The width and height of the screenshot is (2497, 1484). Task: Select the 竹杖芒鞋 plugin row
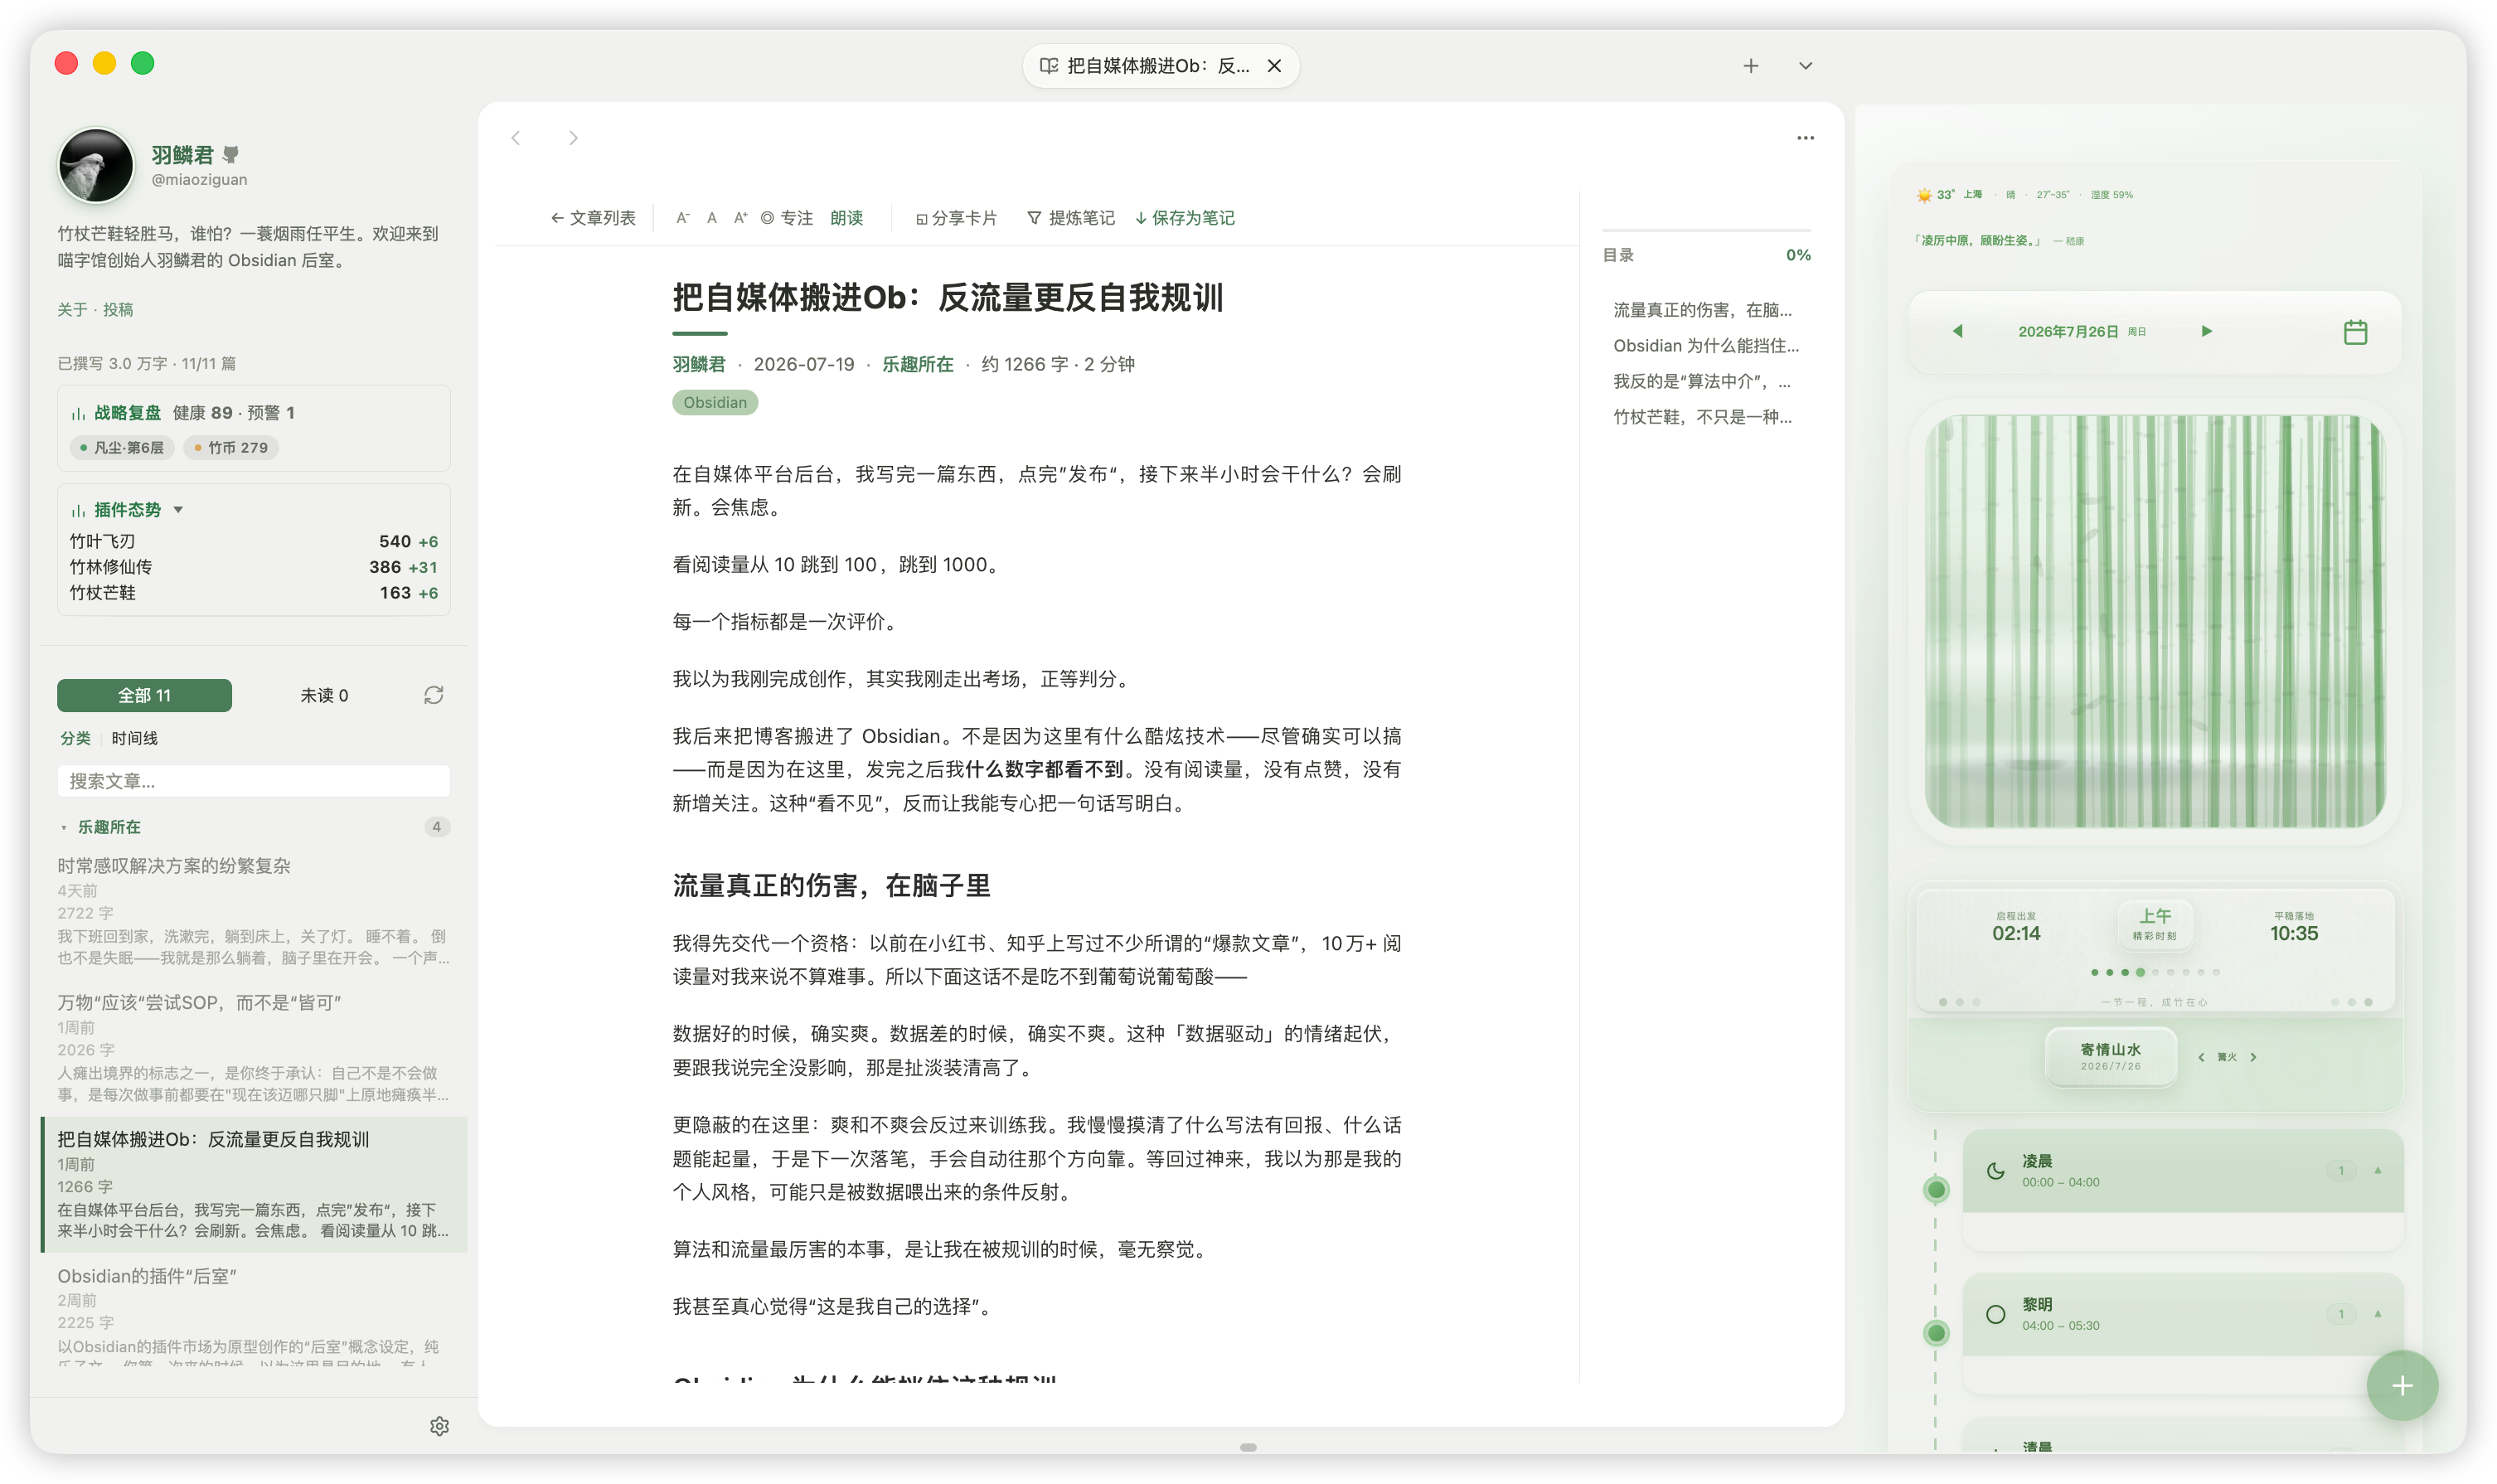click(253, 593)
